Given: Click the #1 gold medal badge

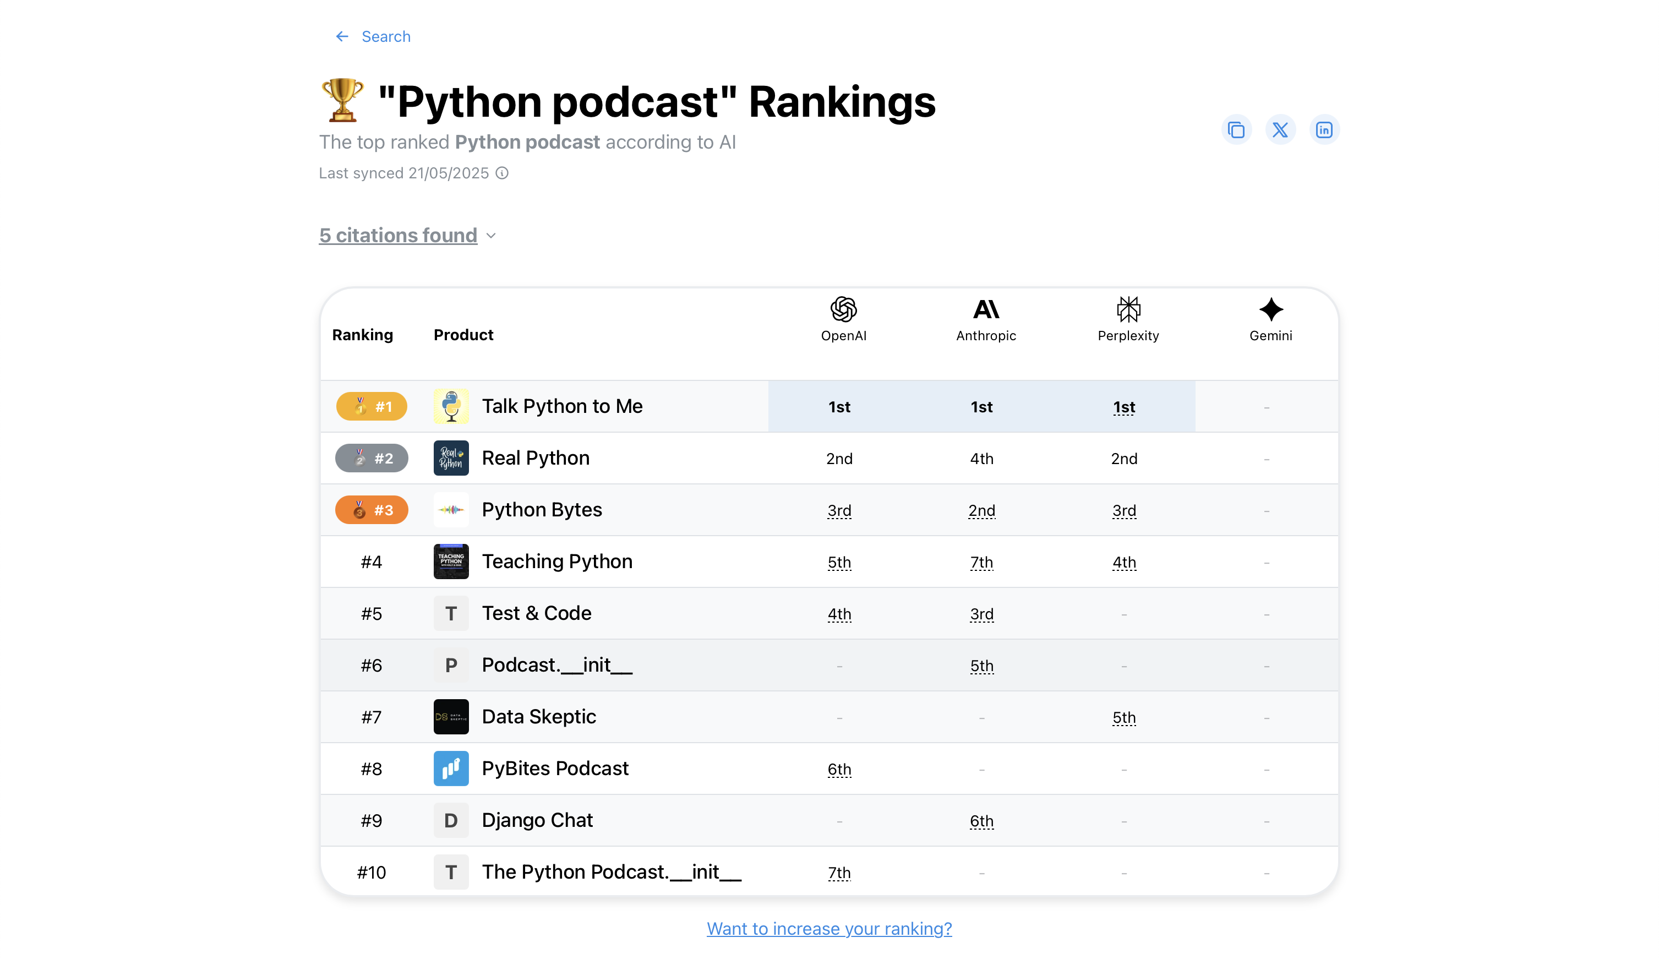Looking at the screenshot, I should tap(372, 406).
